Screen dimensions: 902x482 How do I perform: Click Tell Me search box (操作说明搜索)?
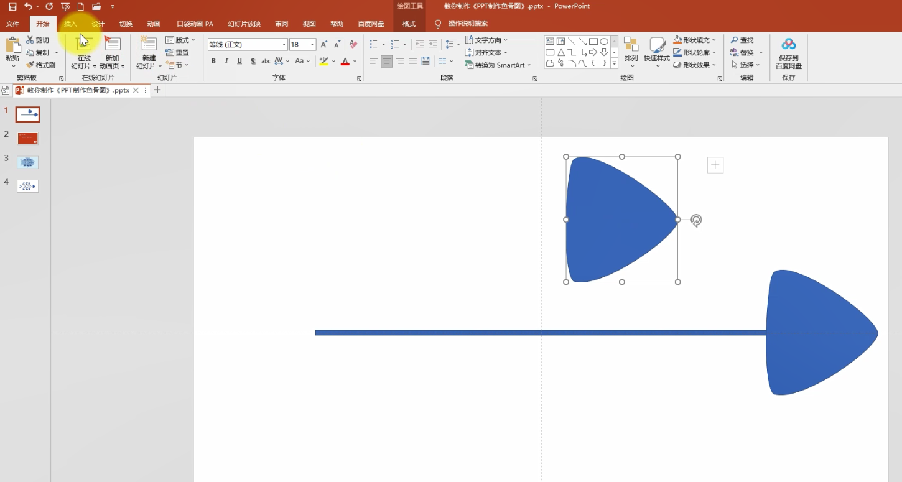(x=468, y=24)
